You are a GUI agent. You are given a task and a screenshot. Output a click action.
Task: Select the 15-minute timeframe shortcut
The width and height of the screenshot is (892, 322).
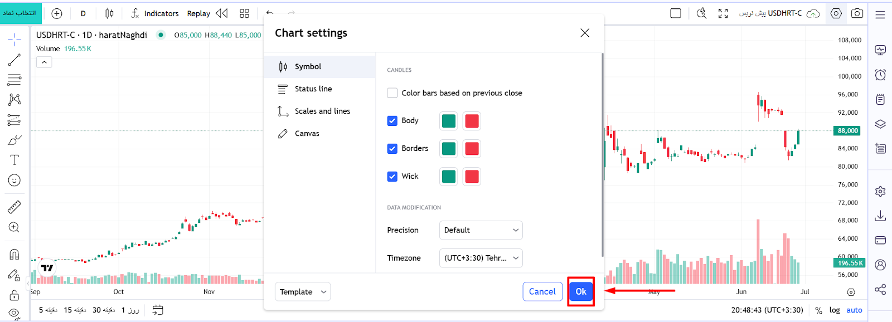(x=76, y=310)
